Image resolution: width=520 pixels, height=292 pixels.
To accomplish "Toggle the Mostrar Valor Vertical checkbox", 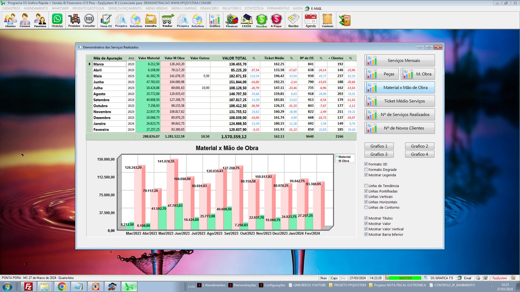I will tap(366, 229).
